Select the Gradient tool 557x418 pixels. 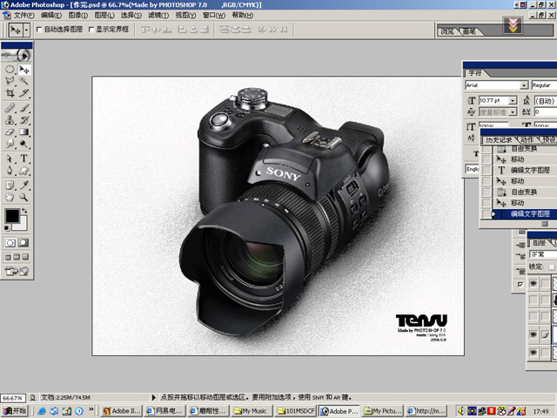23,131
